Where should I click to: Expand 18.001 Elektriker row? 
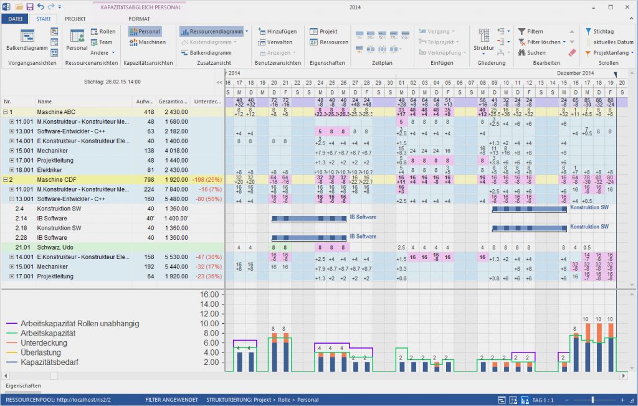click(x=12, y=169)
